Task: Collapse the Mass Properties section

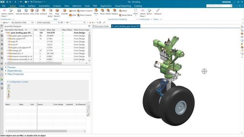Action: 6,74
